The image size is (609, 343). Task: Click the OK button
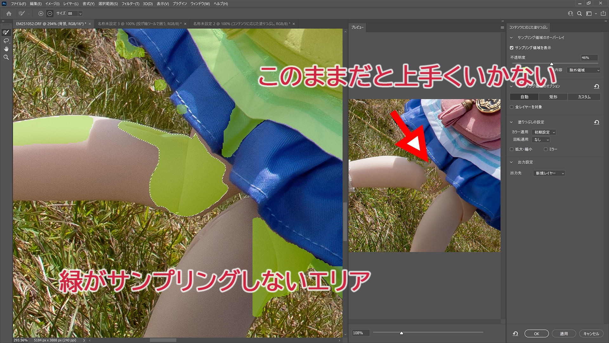click(x=536, y=334)
